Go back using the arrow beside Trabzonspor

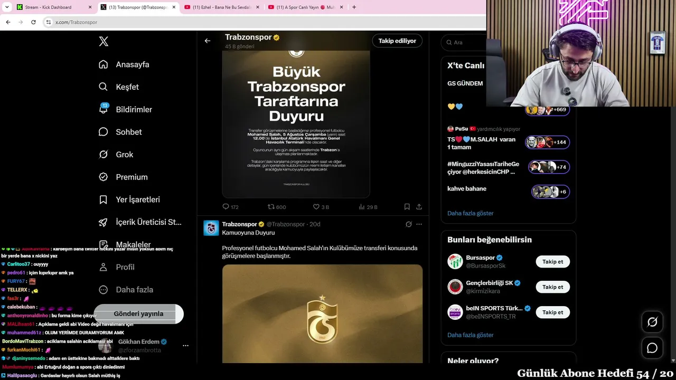click(208, 41)
